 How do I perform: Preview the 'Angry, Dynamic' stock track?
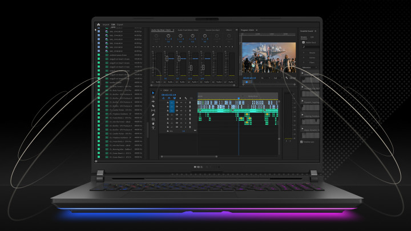pyautogui.click(x=303, y=128)
